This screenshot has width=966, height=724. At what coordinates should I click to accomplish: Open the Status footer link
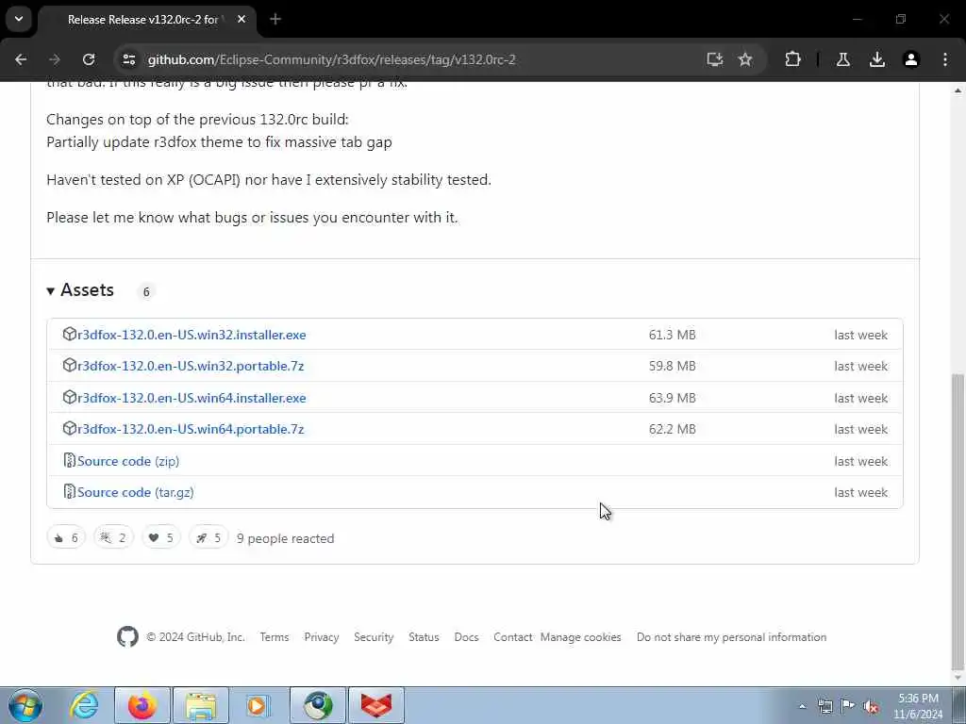(424, 637)
